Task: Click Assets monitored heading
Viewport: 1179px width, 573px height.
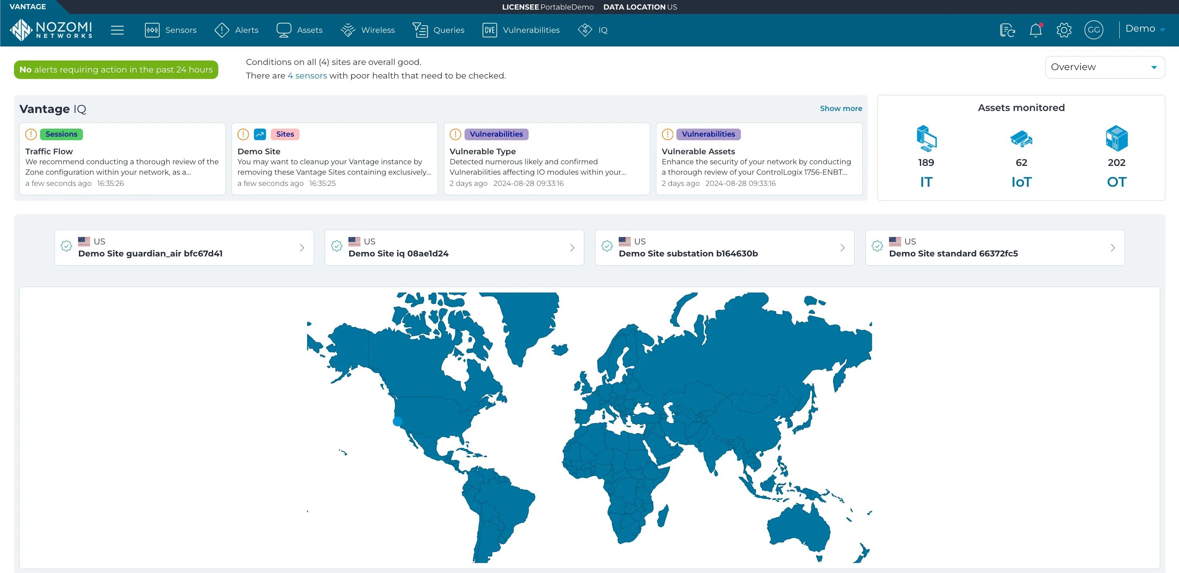Action: (x=1021, y=108)
